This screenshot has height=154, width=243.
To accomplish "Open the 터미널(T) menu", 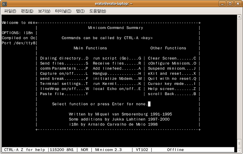I will [x=63, y=11].
